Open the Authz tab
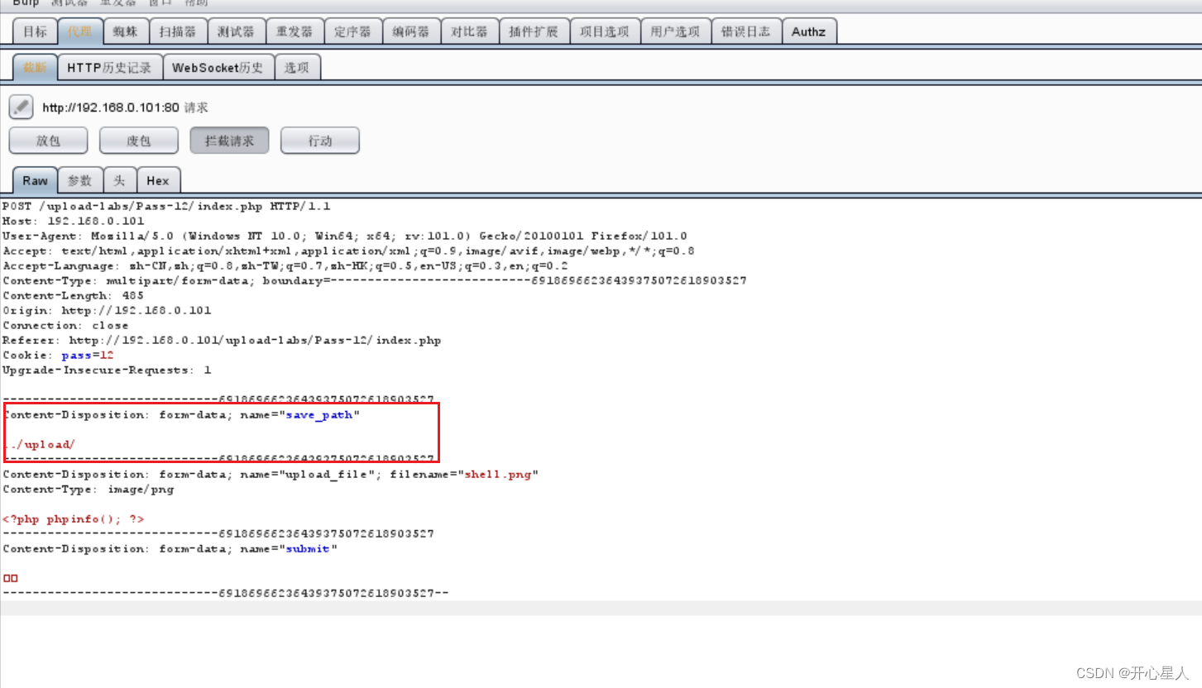The width and height of the screenshot is (1202, 688). coord(809,31)
